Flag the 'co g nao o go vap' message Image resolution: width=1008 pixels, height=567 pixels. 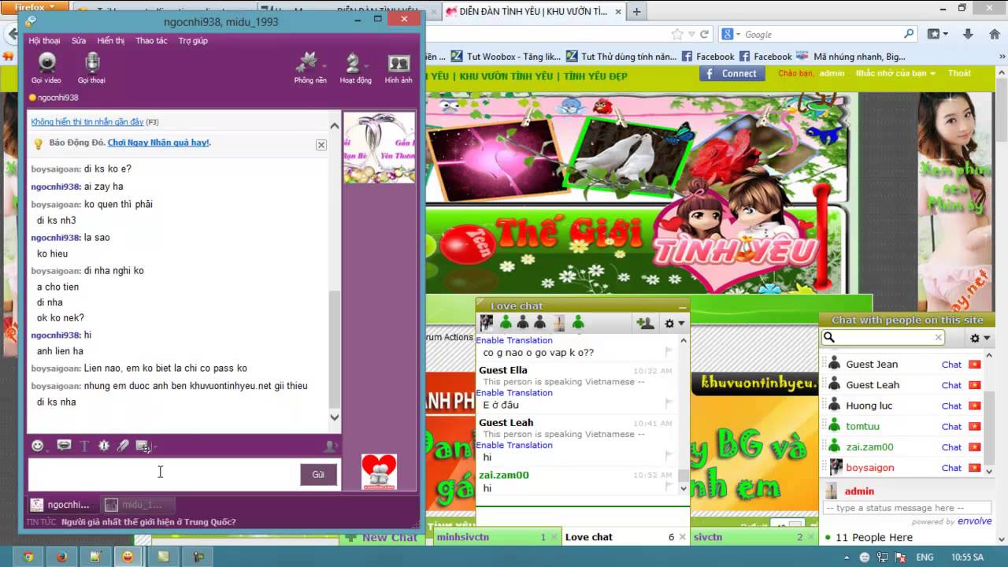[669, 352]
